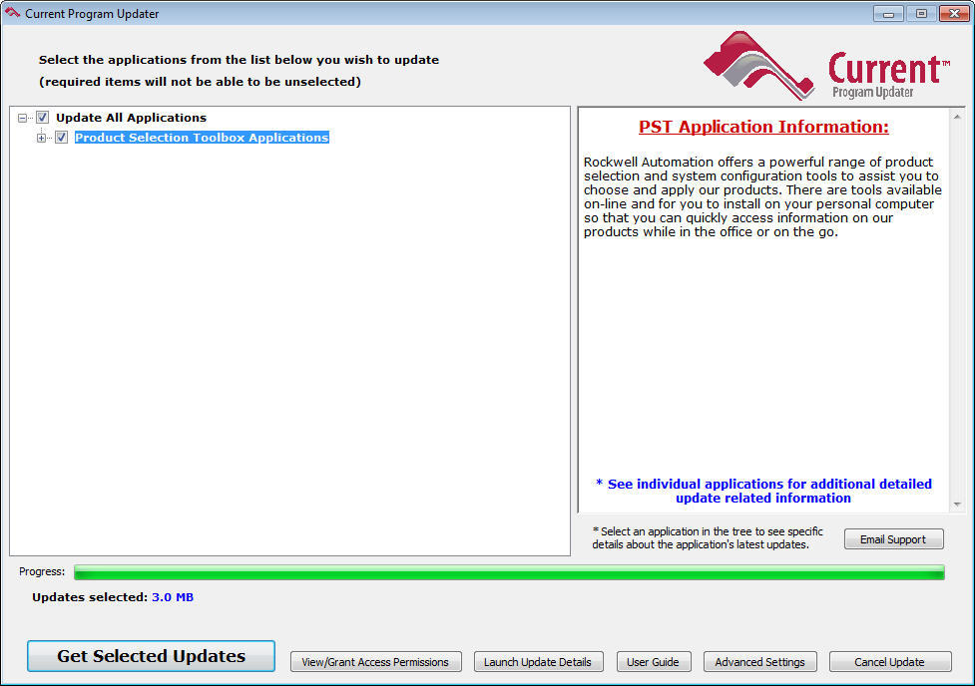Click the green Progress bar
Screen dimensions: 975x686
coord(509,572)
